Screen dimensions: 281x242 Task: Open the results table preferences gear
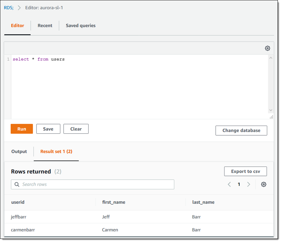[264, 184]
